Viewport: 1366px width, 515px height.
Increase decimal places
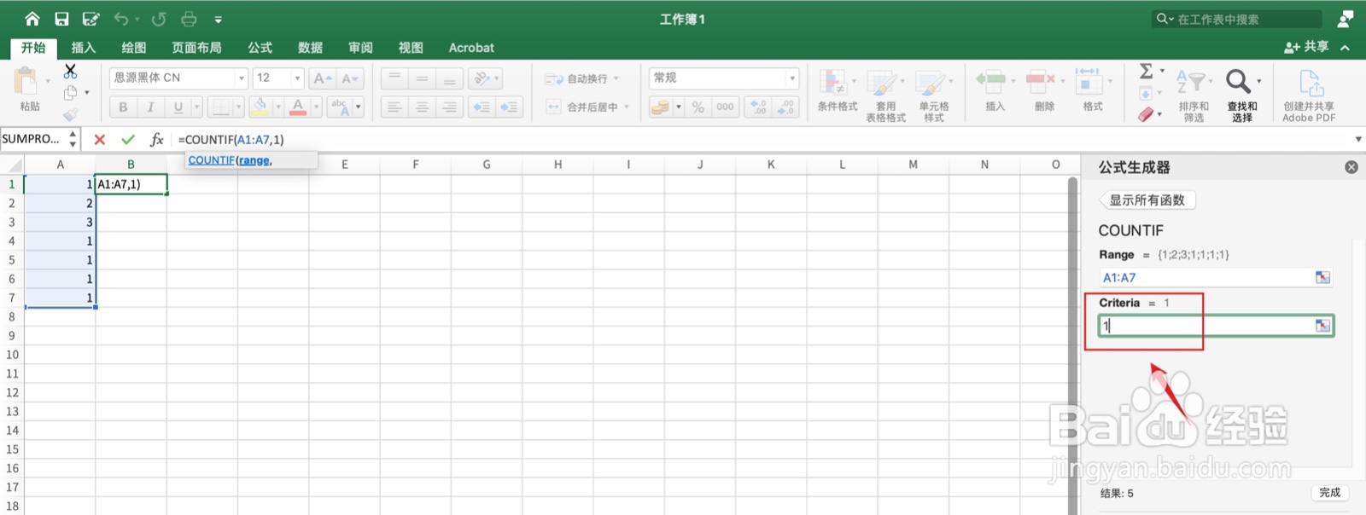758,107
